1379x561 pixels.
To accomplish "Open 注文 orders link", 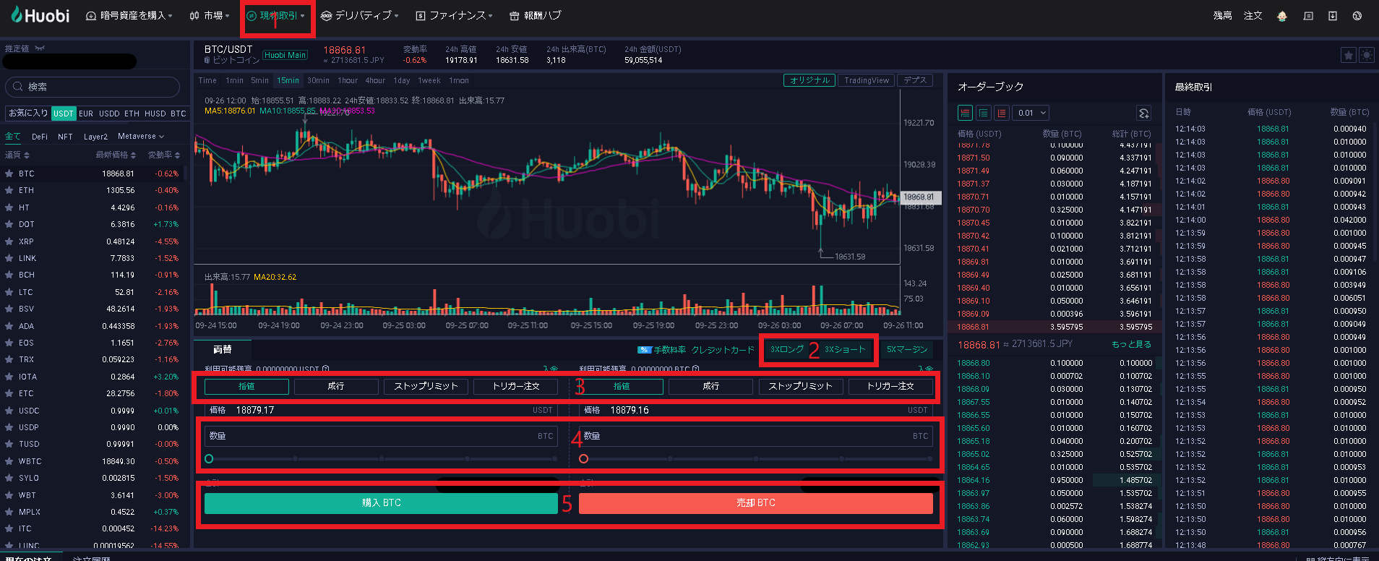I will click(x=1253, y=15).
